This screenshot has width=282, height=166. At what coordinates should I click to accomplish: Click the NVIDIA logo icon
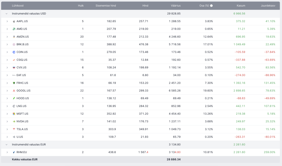[x=14, y=121]
